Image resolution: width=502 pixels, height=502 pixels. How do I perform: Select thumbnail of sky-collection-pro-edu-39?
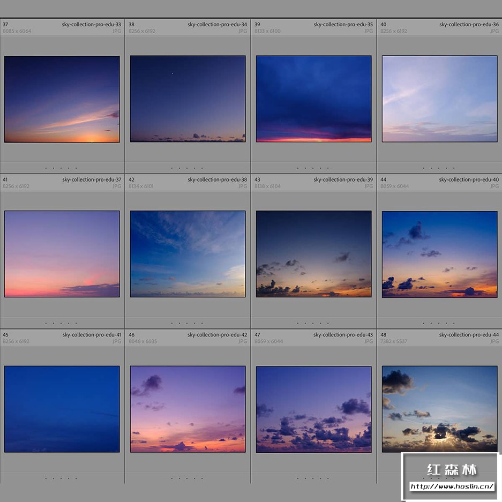coord(314,254)
